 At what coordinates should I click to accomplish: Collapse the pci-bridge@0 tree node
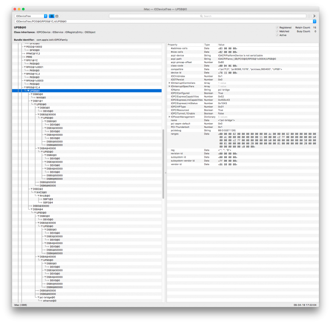click(x=38, y=297)
